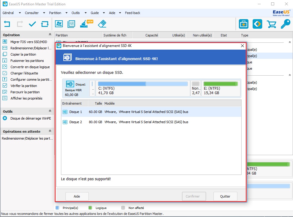
Task: Select Disque 1 60.00 GB row
Action: click(x=151, y=112)
